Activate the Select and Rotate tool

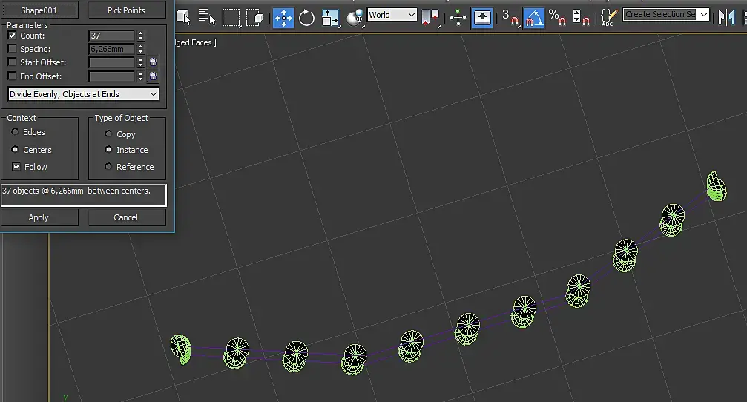click(306, 18)
